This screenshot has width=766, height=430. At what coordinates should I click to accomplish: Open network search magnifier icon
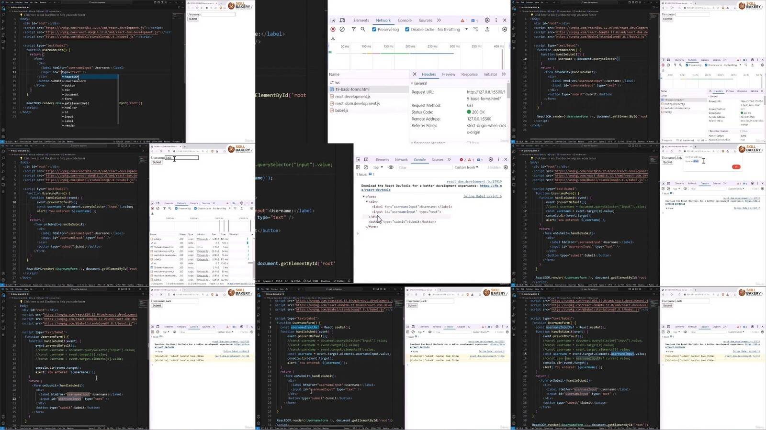click(x=363, y=29)
